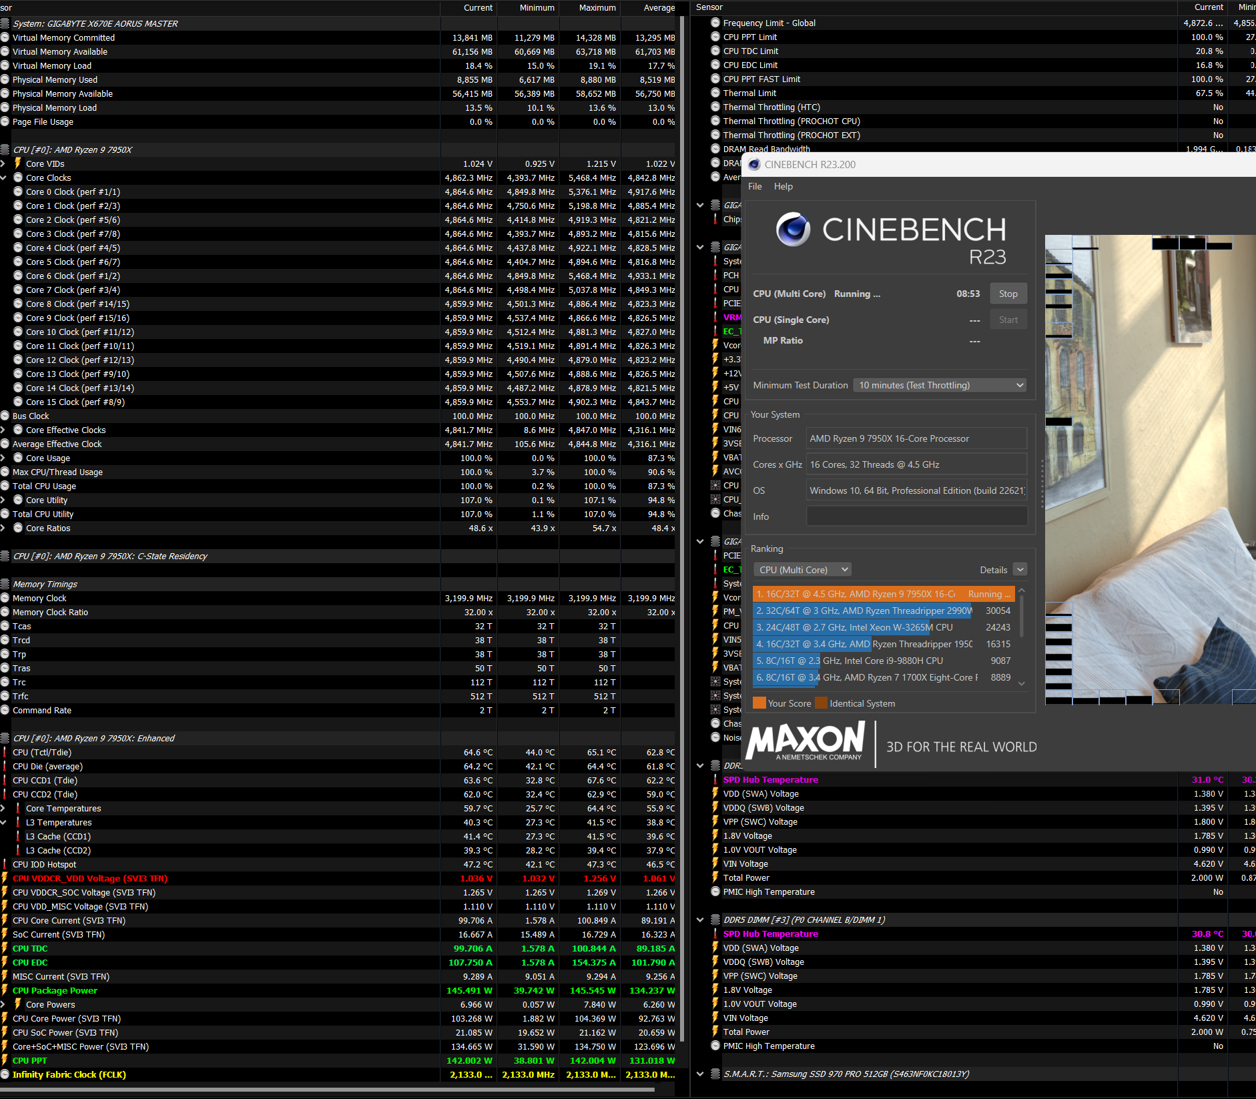Screen dimensions: 1256x1099
Task: Click the horizontal scrollbar below the sensor list
Action: pos(327,1090)
